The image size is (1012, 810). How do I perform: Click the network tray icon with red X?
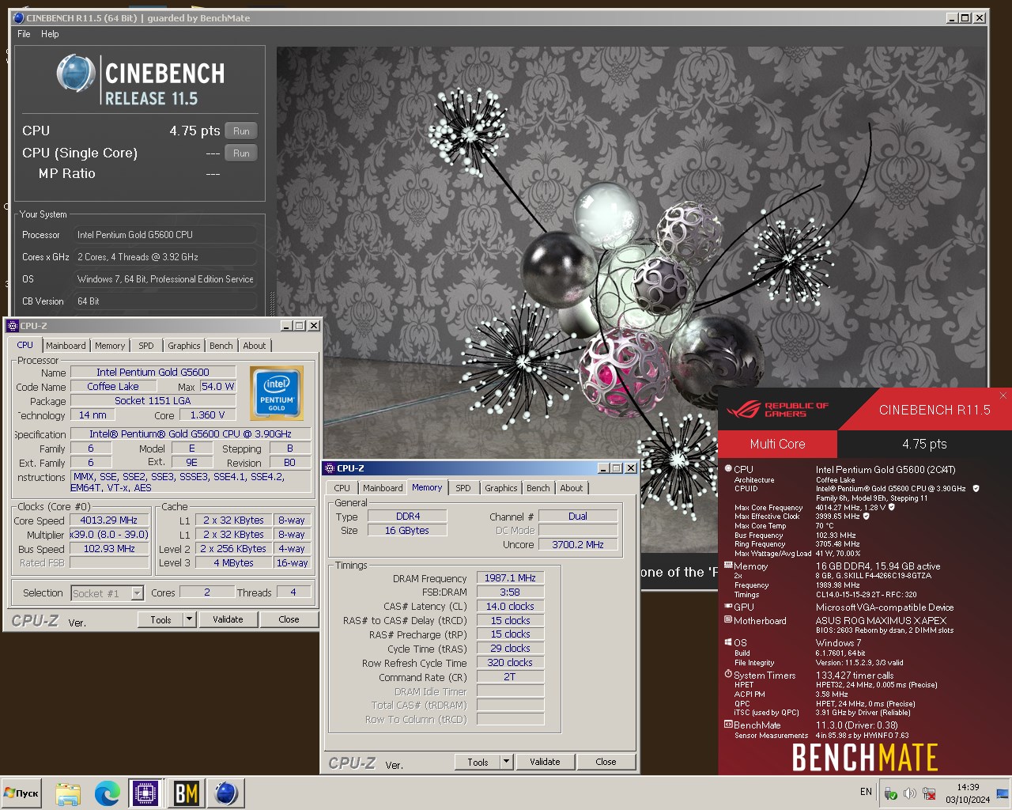pos(929,793)
